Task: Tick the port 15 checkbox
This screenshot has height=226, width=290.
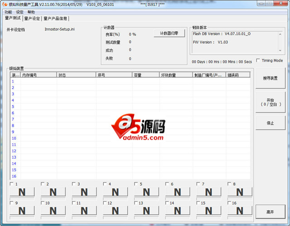Action: click(x=198, y=203)
